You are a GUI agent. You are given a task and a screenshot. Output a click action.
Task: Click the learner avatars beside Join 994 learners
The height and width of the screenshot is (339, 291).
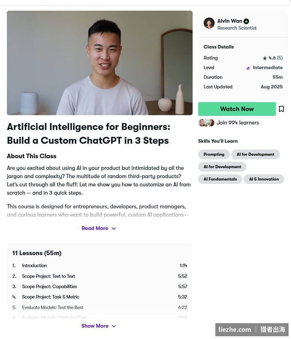(x=206, y=123)
